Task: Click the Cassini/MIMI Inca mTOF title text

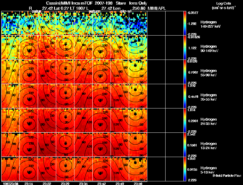Action: [69, 3]
